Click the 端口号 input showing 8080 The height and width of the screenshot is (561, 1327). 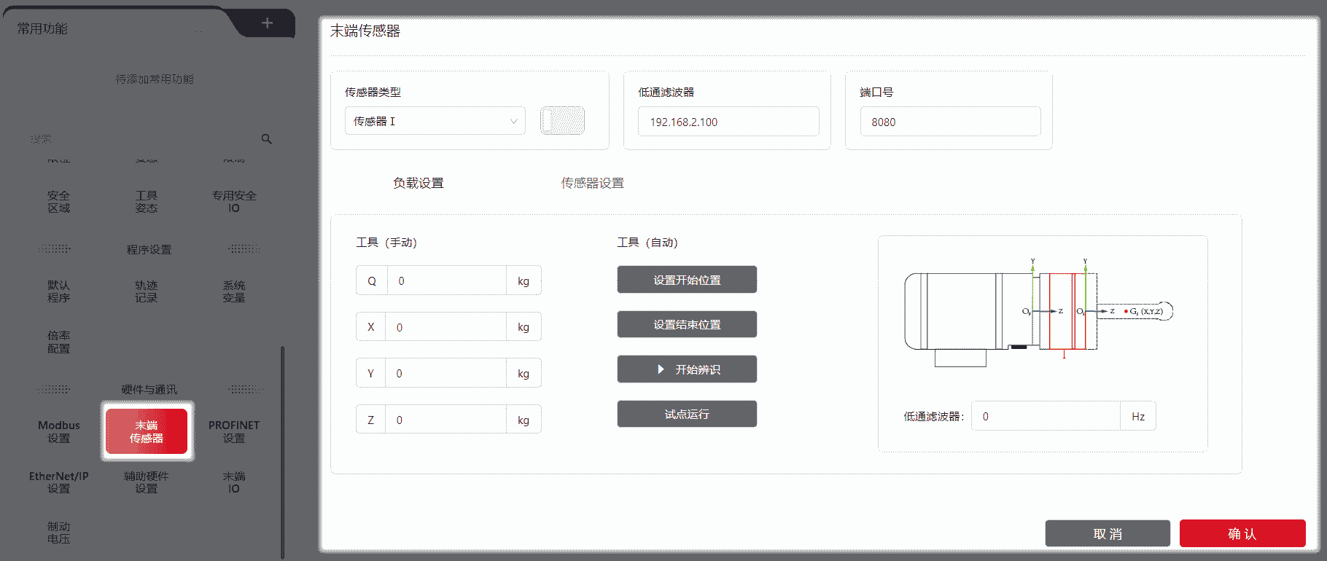950,122
